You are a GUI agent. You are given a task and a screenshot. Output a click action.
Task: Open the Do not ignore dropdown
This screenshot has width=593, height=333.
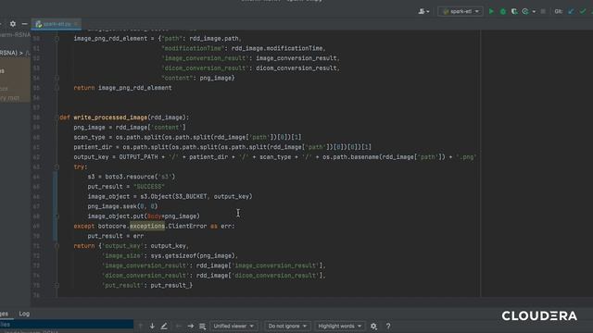[x=287, y=326]
